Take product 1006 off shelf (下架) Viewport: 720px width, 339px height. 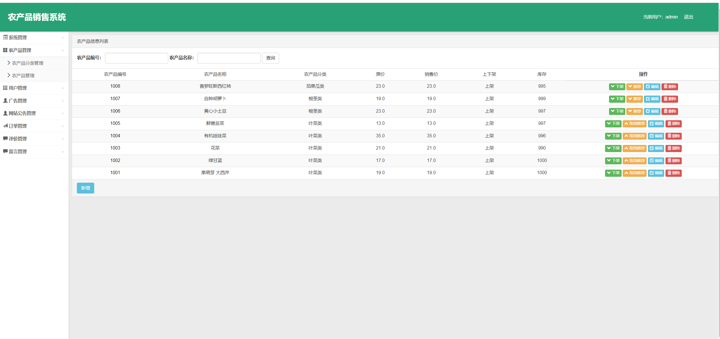(617, 111)
